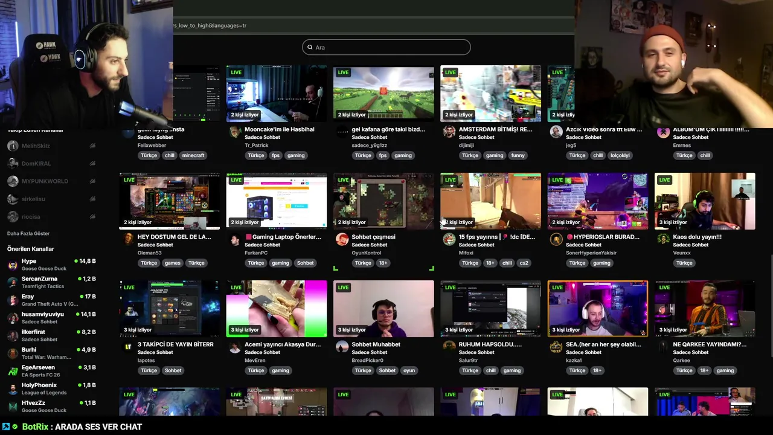Open gel kafana göre takıl stream thumbnail
This screenshot has width=773, height=435.
[x=383, y=94]
